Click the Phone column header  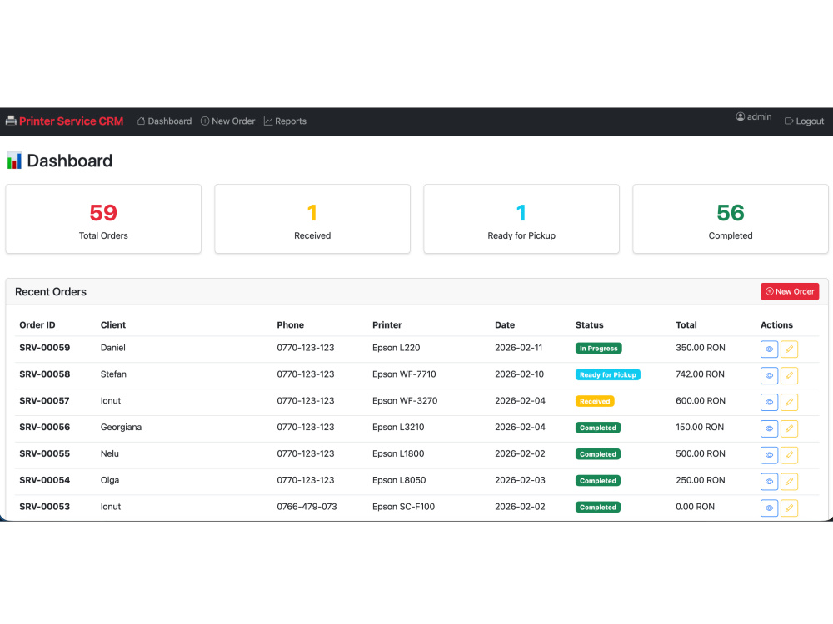click(290, 324)
